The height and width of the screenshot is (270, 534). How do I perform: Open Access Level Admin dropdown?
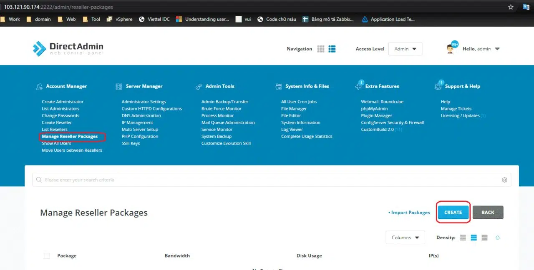click(405, 49)
